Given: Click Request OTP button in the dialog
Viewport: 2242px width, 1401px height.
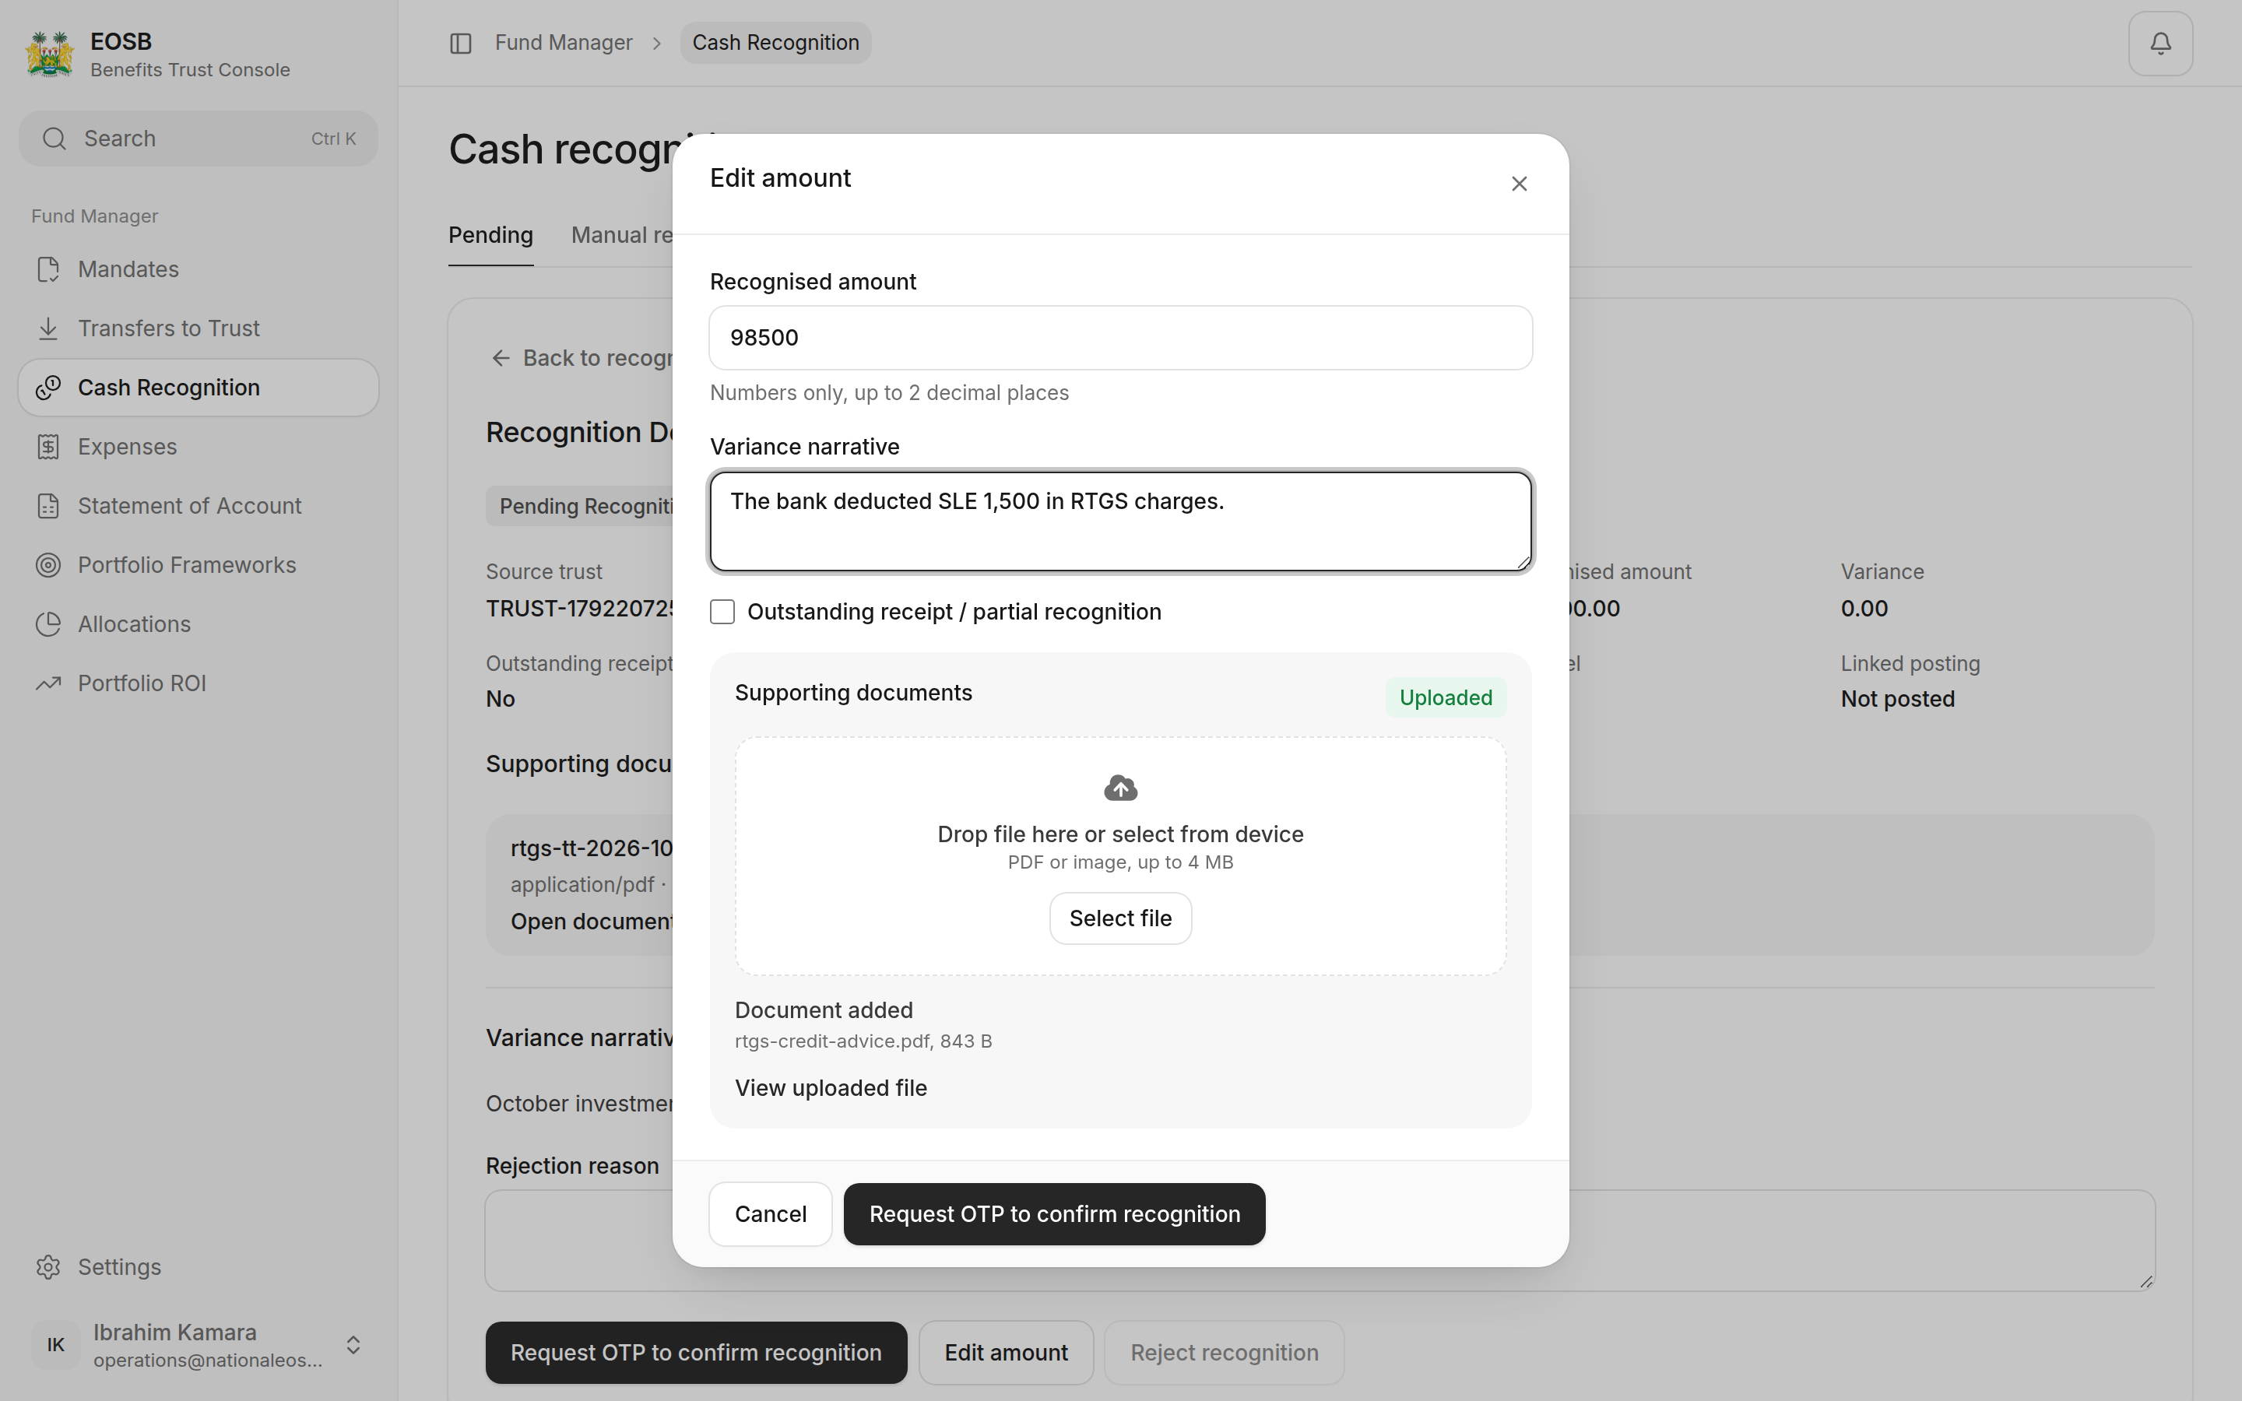Looking at the screenshot, I should point(1054,1214).
